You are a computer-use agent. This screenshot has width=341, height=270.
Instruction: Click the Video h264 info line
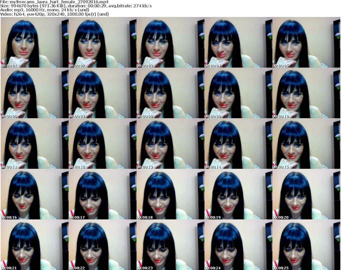click(54, 14)
